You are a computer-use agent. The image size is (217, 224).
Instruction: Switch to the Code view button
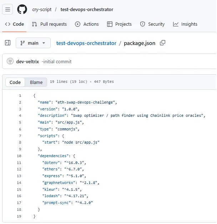pyautogui.click(x=15, y=82)
